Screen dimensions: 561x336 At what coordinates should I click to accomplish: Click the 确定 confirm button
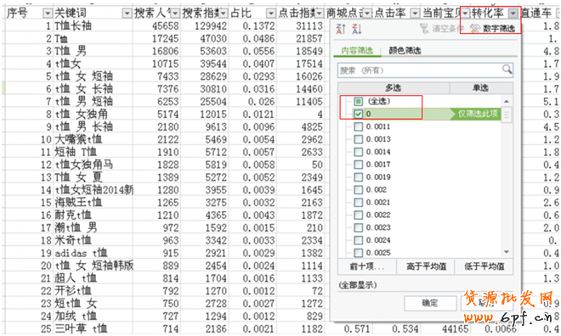tap(430, 303)
